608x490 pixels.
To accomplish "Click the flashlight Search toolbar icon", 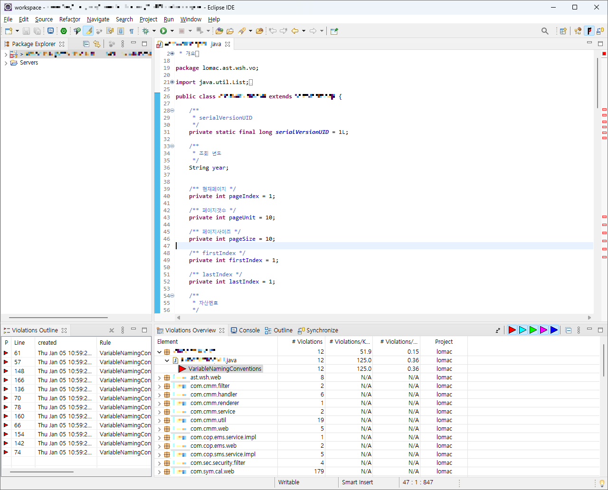I will coord(242,31).
